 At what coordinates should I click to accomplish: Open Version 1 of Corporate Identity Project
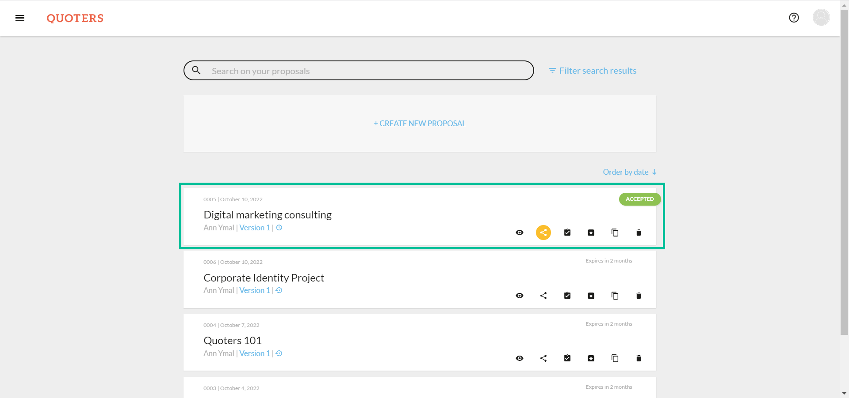coord(255,290)
